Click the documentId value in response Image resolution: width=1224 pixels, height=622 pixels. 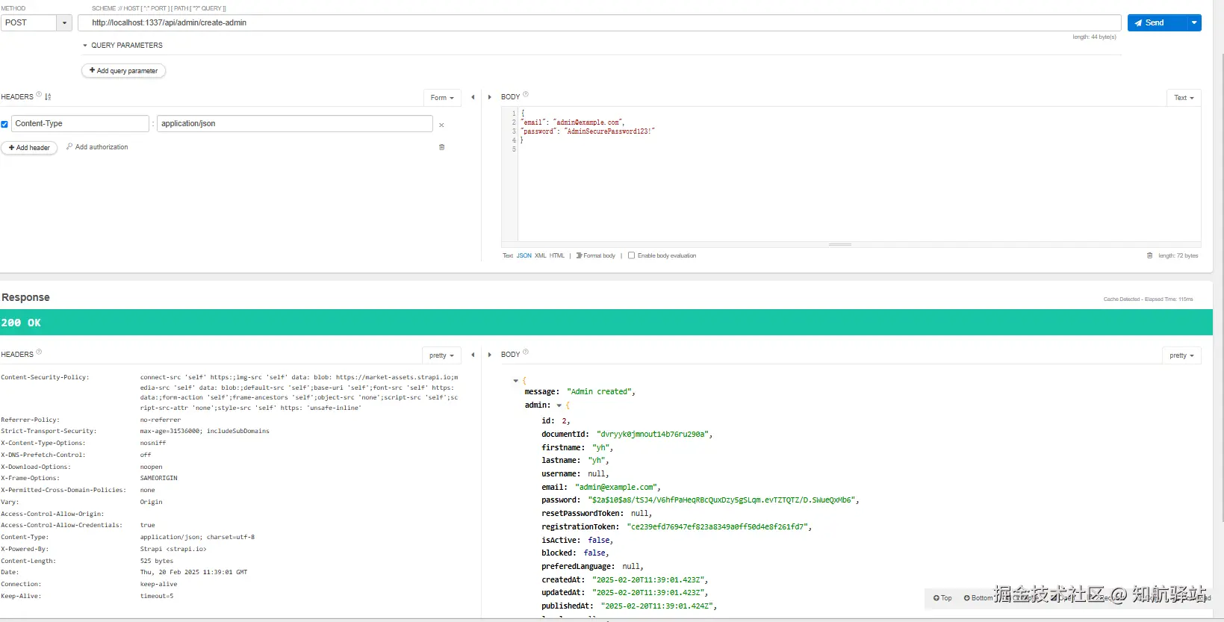click(653, 435)
